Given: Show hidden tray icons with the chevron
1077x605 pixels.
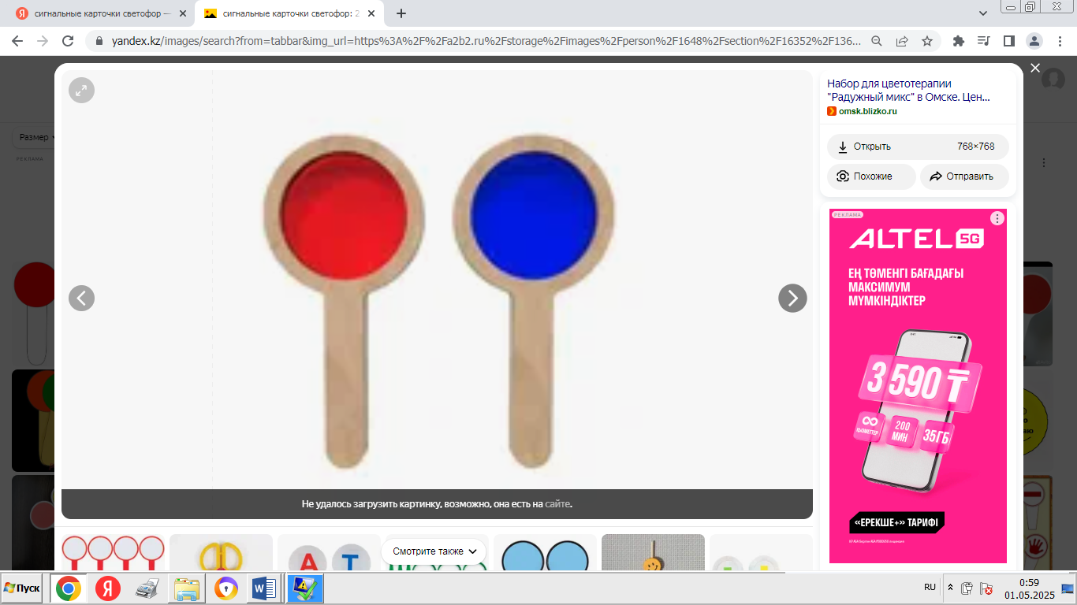Looking at the screenshot, I should 950,588.
